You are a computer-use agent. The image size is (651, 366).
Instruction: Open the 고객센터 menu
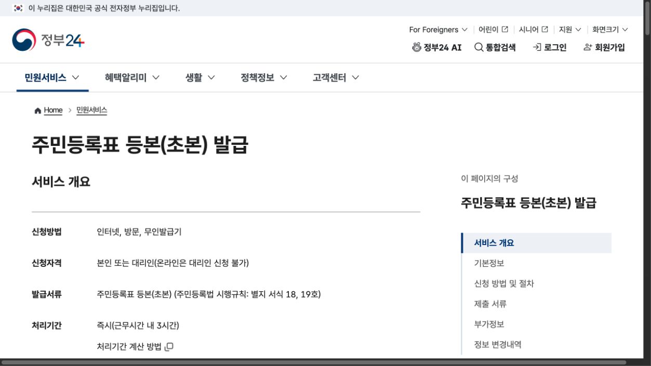pyautogui.click(x=336, y=78)
